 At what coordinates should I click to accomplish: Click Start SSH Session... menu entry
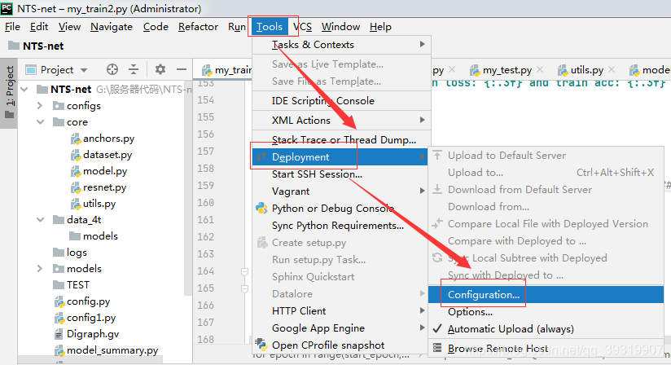pyautogui.click(x=317, y=174)
